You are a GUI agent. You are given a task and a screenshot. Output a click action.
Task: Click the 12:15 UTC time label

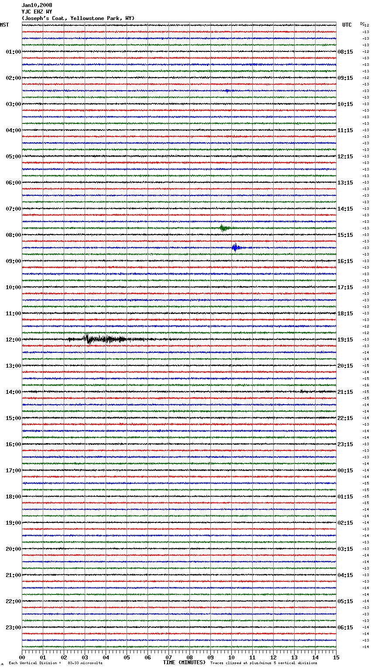(x=345, y=157)
